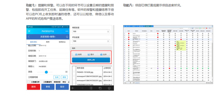Viewport: 216px width, 98px height.
Task: Tap the microphone icon in the 填报进度 field
Action: 108,32
